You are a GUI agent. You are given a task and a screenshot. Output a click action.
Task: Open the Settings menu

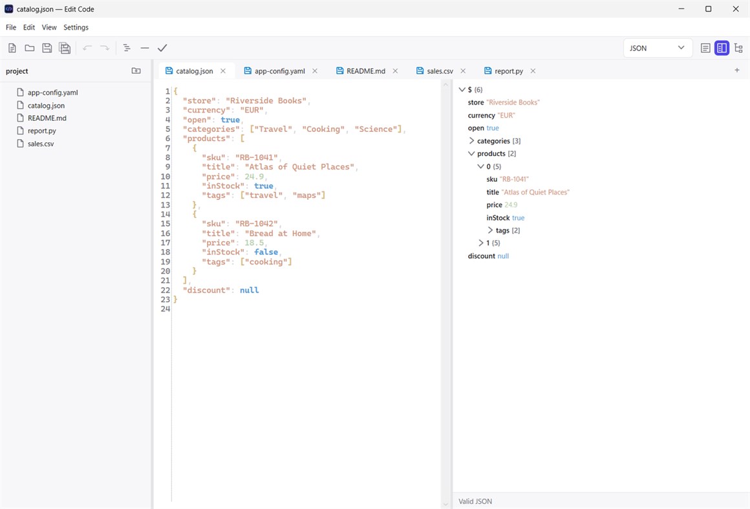pyautogui.click(x=76, y=27)
